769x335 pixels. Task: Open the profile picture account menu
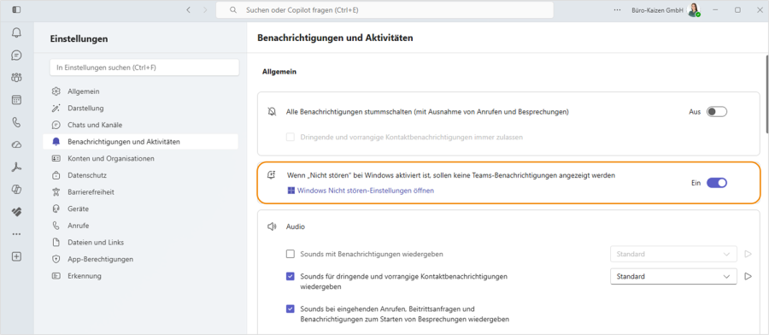pos(694,9)
